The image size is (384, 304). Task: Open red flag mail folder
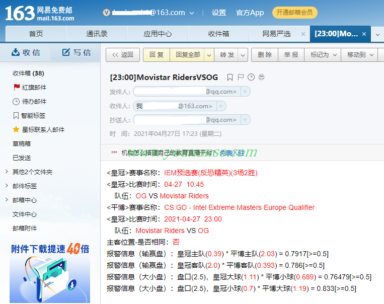[x=30, y=88]
